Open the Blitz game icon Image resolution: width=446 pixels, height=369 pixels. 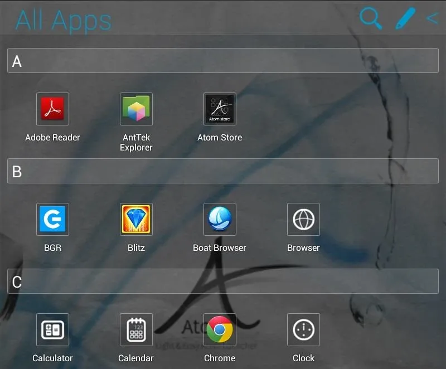136,219
